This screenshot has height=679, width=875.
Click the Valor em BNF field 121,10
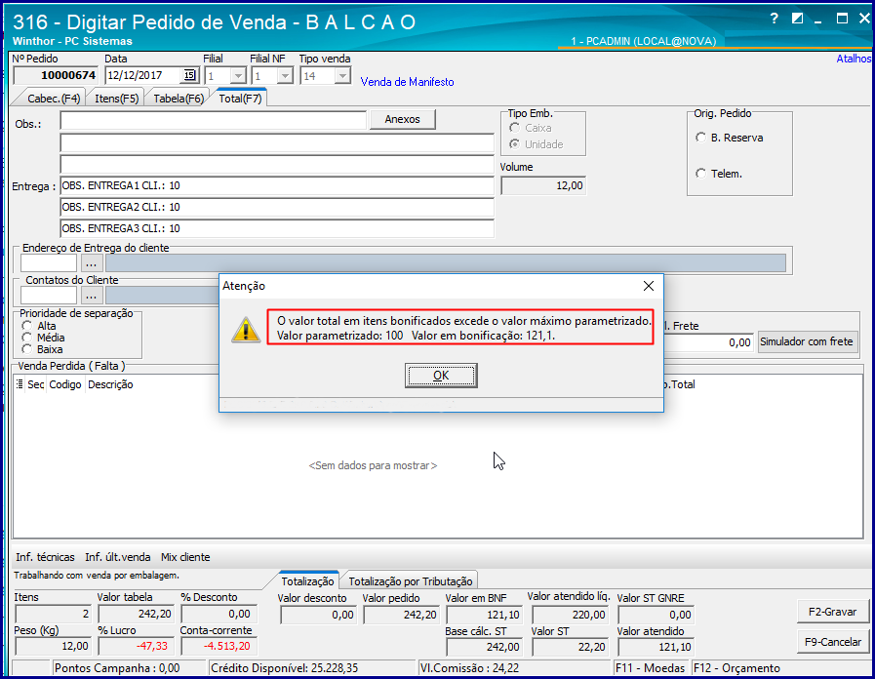(x=484, y=615)
